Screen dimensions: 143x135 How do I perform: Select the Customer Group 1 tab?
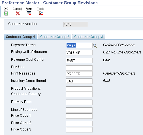20,37
